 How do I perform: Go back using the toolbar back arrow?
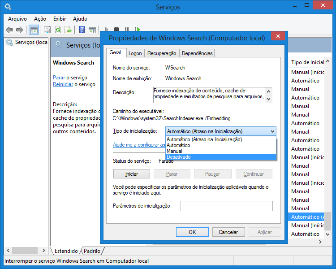(x=9, y=30)
